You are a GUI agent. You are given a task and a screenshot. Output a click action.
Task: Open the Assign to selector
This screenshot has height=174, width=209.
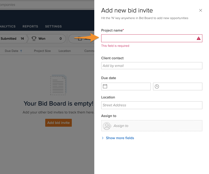tap(152, 126)
